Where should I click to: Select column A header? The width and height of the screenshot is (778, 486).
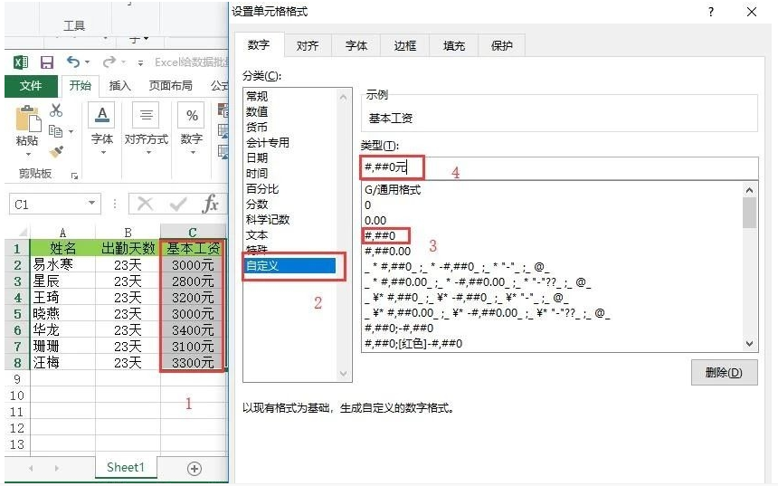[x=62, y=232]
